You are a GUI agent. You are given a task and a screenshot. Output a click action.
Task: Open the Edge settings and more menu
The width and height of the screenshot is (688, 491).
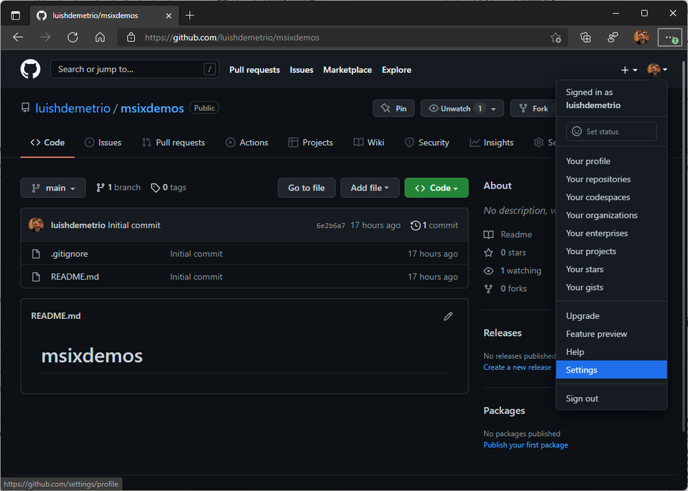point(670,38)
